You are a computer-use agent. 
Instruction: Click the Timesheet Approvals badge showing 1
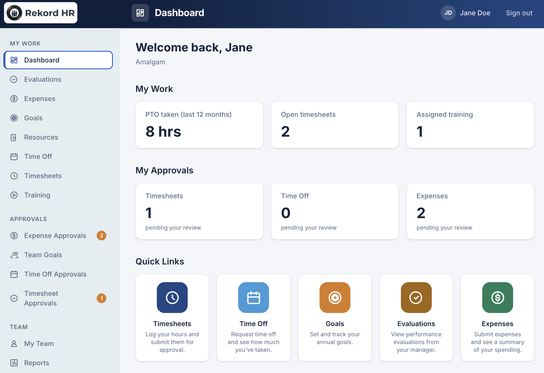click(101, 298)
